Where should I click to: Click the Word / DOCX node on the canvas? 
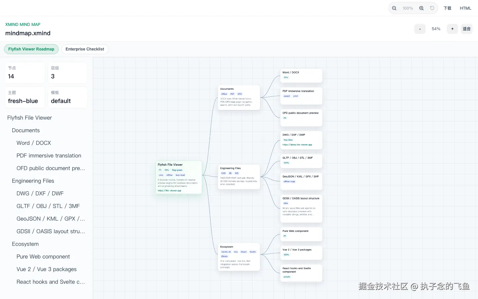[301, 76]
